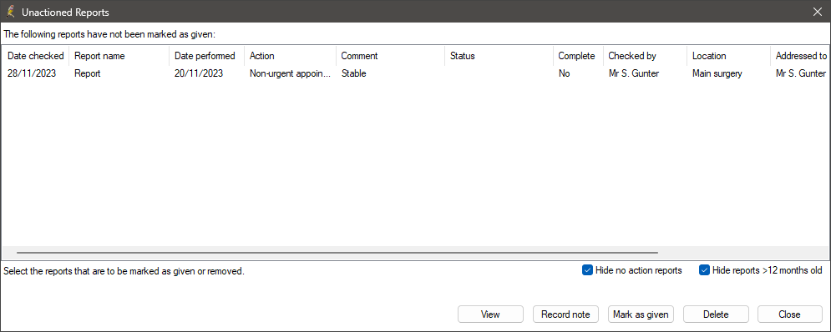
Task: Click the application icon in title bar
Action: [x=9, y=11]
